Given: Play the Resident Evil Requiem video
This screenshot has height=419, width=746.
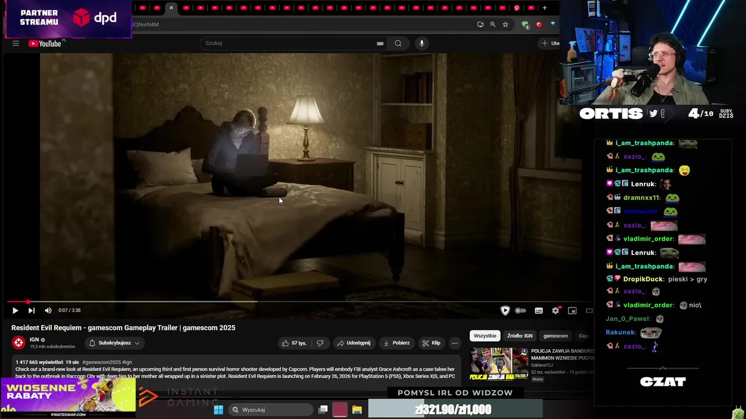Looking at the screenshot, I should pyautogui.click(x=15, y=311).
